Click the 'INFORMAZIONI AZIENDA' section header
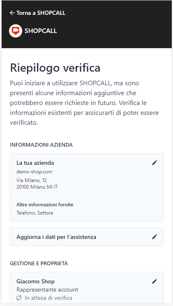The height and width of the screenshot is (306, 173). pyautogui.click(x=41, y=145)
